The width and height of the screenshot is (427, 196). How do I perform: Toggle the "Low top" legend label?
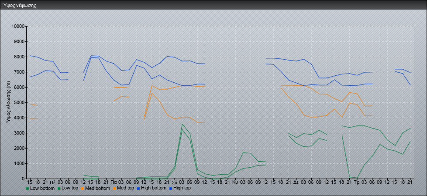click(x=70, y=188)
